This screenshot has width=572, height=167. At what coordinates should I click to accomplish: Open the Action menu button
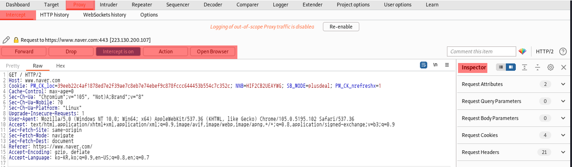click(165, 51)
